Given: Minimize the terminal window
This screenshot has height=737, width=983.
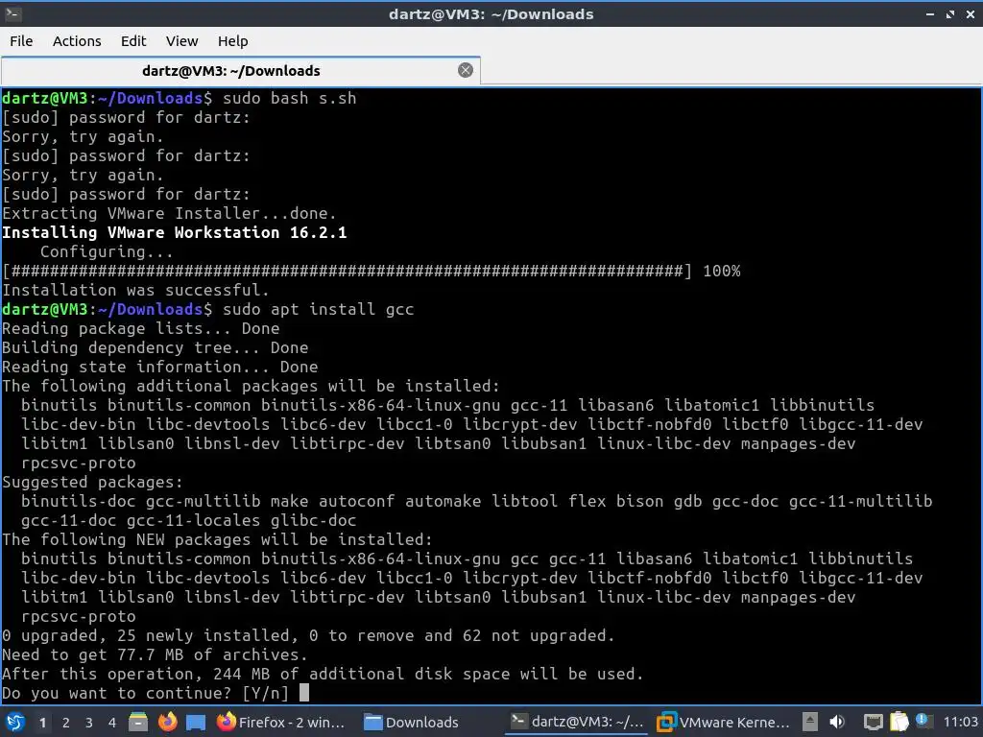Looking at the screenshot, I should click(x=930, y=13).
